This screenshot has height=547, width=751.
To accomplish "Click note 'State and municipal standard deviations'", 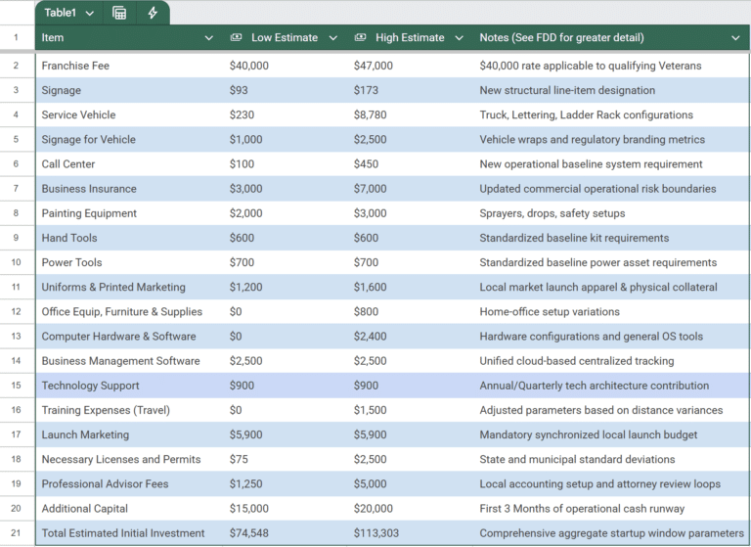I will [577, 459].
